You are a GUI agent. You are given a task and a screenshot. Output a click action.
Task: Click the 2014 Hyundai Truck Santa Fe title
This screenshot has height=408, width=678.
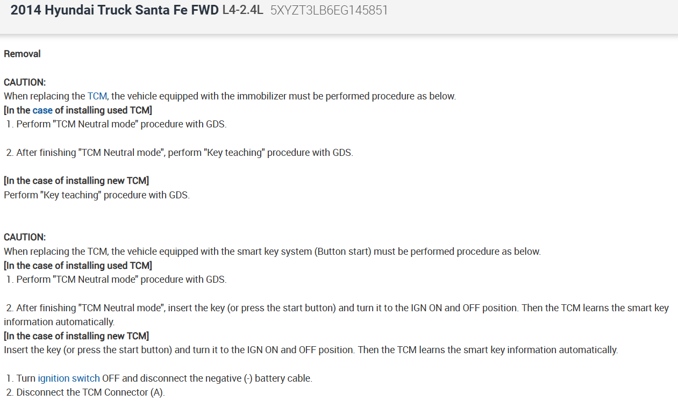pyautogui.click(x=115, y=10)
